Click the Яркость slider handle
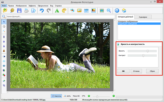The image size is (164, 102). pyautogui.click(x=148, y=51)
